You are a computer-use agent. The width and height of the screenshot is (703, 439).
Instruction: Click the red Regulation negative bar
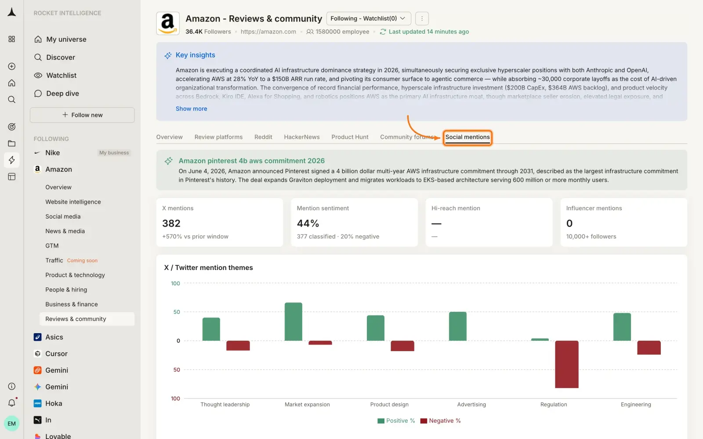(566, 364)
